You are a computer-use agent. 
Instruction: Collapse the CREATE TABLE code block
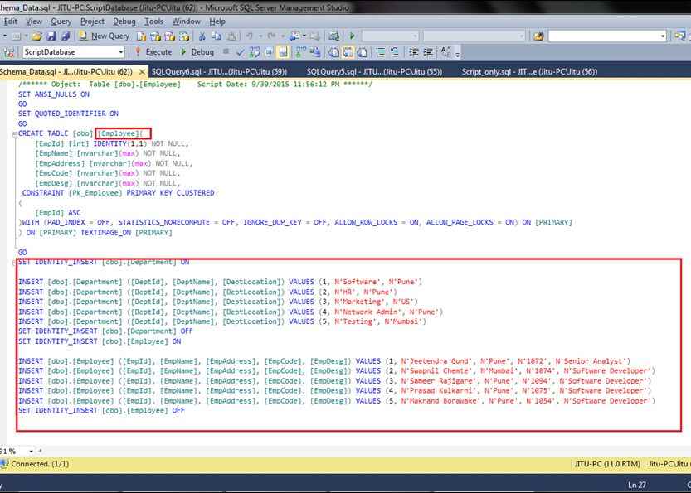point(13,133)
